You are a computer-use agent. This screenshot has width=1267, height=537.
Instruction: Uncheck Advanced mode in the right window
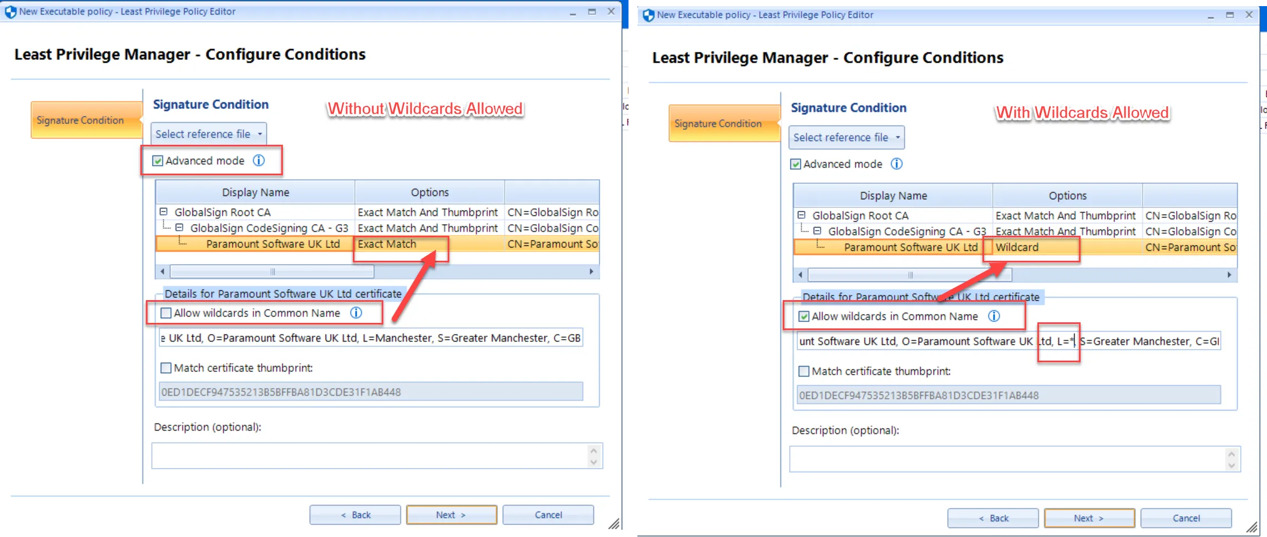click(x=795, y=164)
